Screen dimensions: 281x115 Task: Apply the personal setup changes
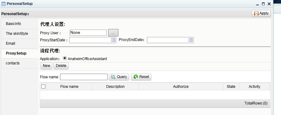pos(261,14)
